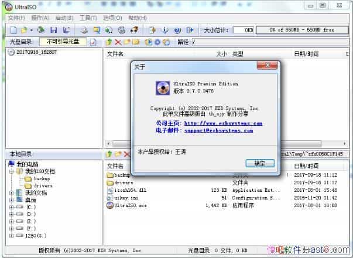
Task: Expand the 桌面 tree node
Action: click(x=12, y=200)
